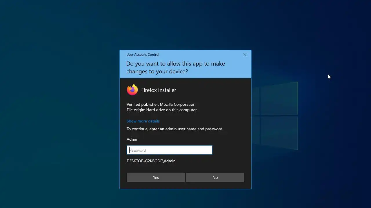Close the User Account Control dialog
The height and width of the screenshot is (208, 371).
tap(245, 55)
